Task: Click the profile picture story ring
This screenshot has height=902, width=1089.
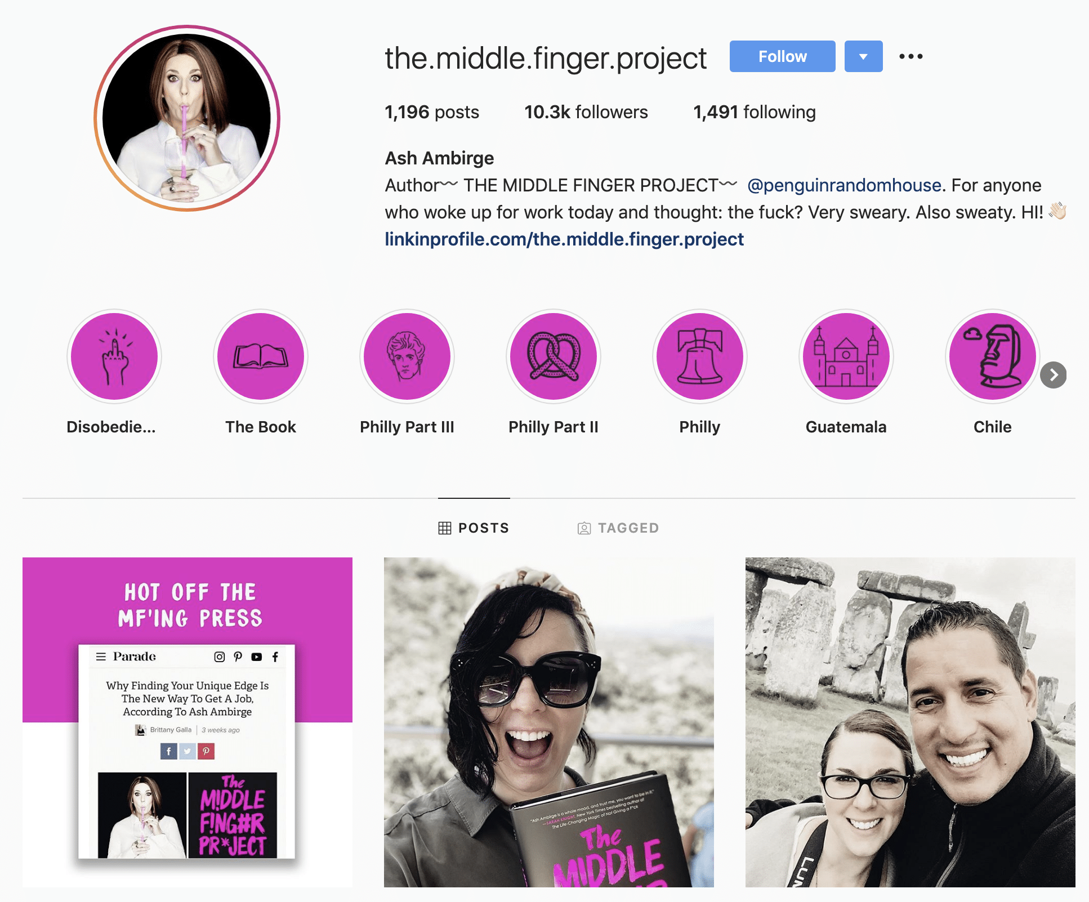Action: coord(187,118)
